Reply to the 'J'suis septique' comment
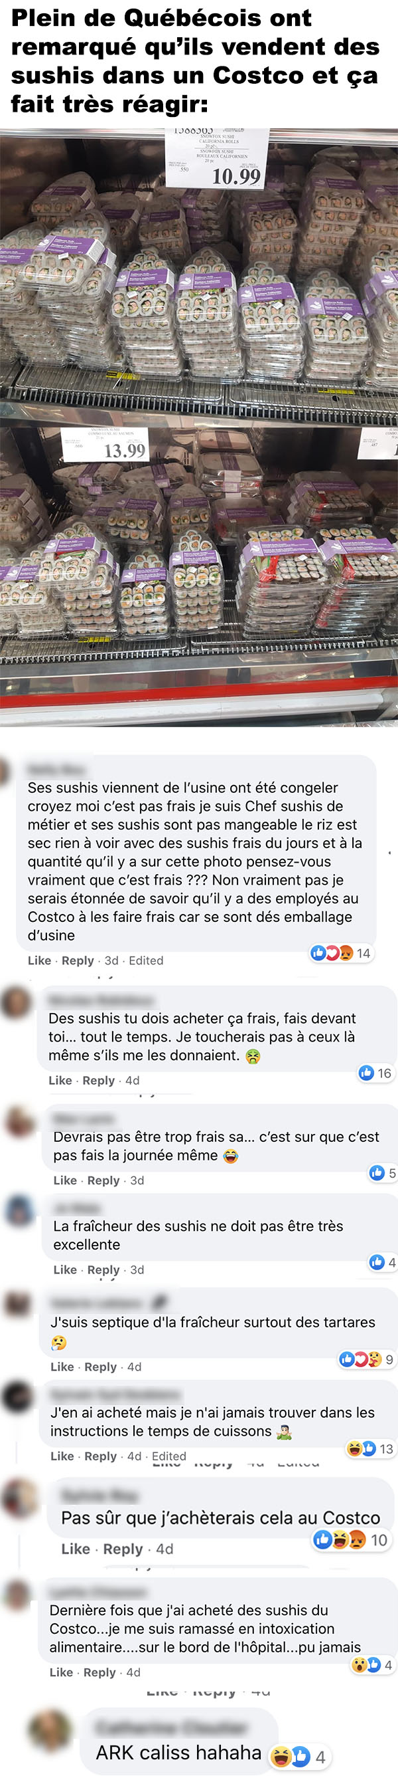Image resolution: width=398 pixels, height=1776 pixels. point(101,1367)
